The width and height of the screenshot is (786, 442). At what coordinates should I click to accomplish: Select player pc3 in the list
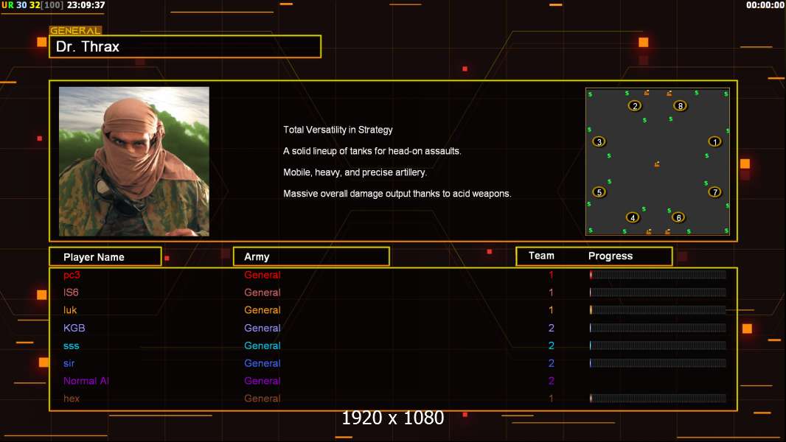72,275
